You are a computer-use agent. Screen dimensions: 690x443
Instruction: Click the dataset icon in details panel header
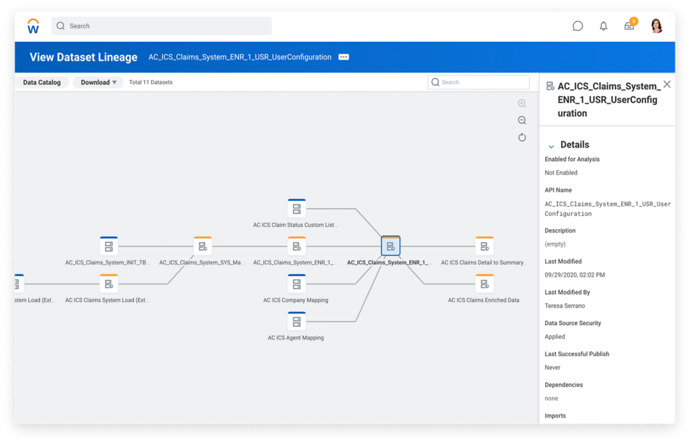coord(550,86)
